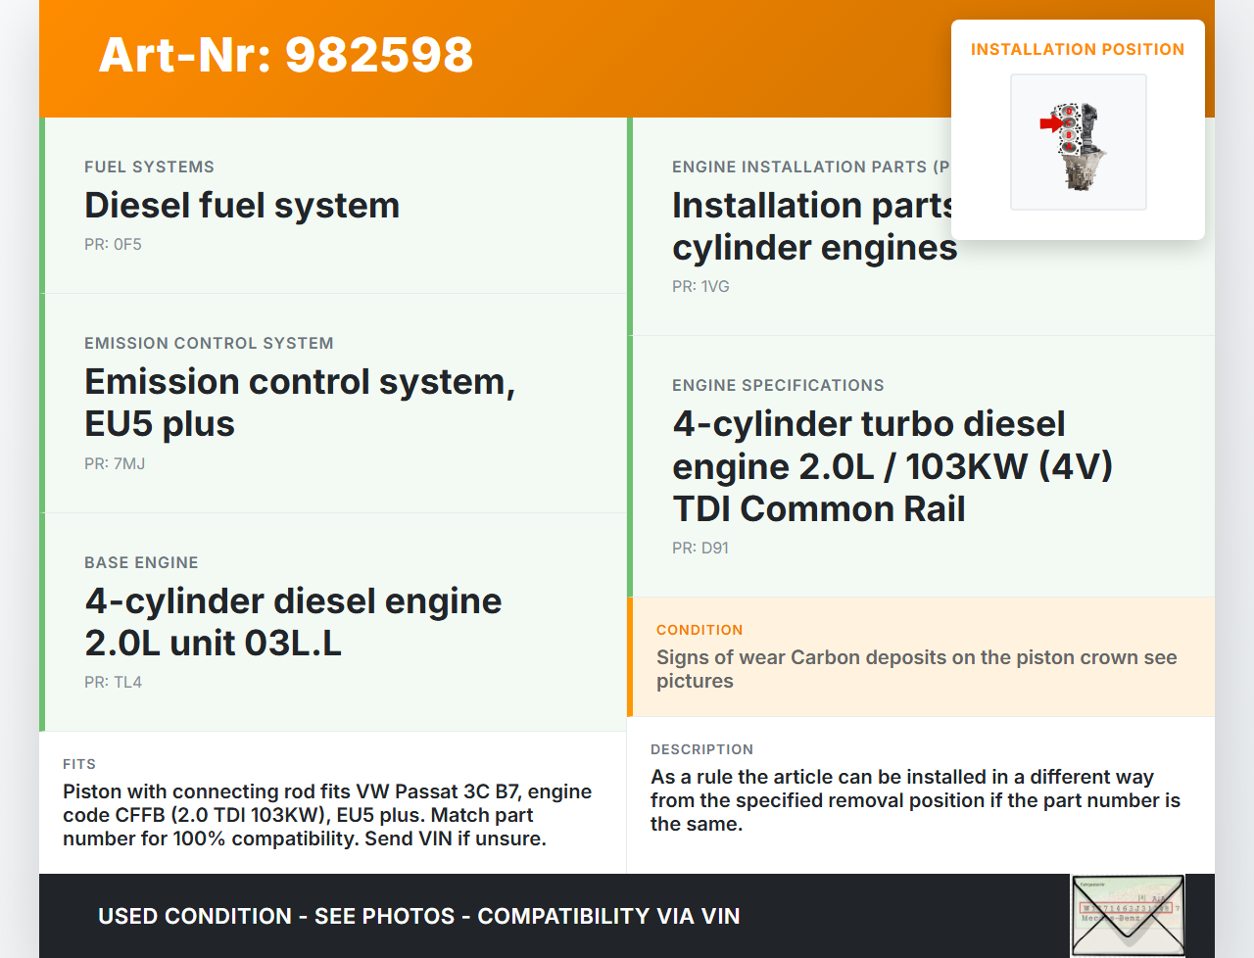
Task: Select the Emission control system, EU5 plus title
Action: tap(299, 403)
